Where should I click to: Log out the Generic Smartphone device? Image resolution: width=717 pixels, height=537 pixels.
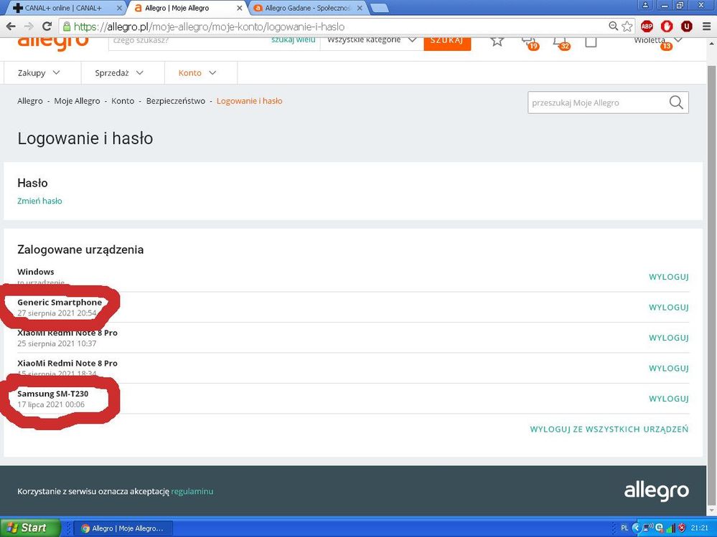pyautogui.click(x=668, y=308)
